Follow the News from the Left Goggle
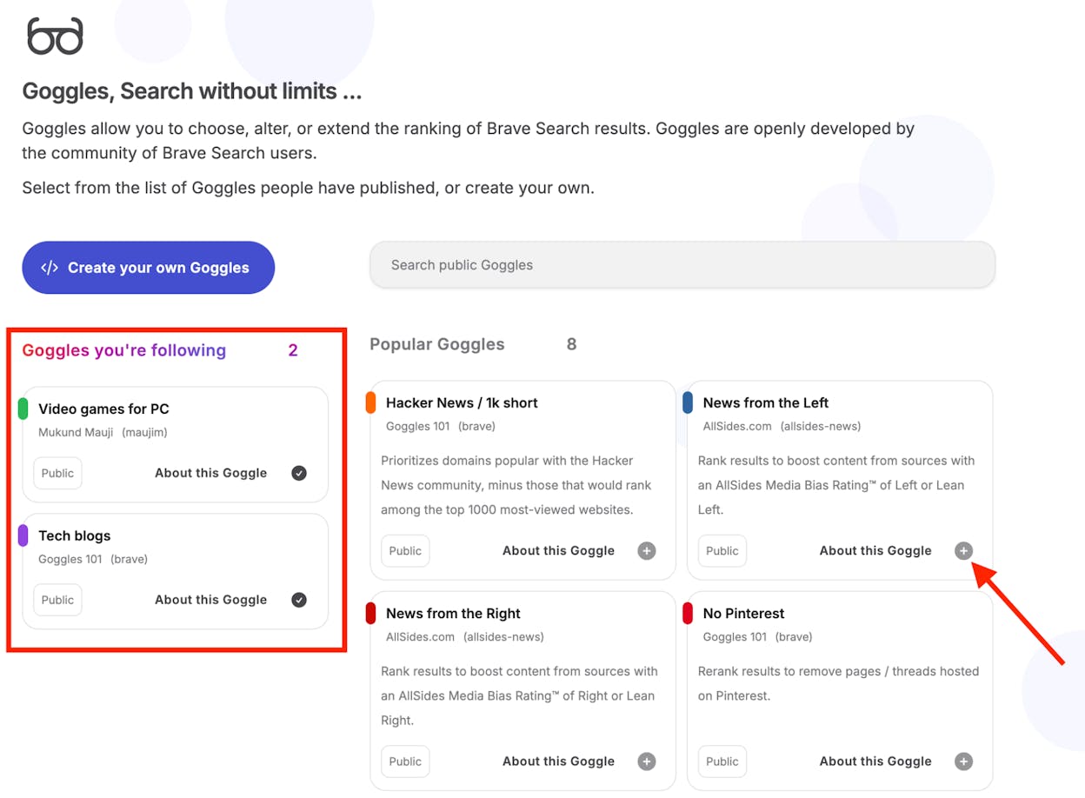 coord(963,550)
